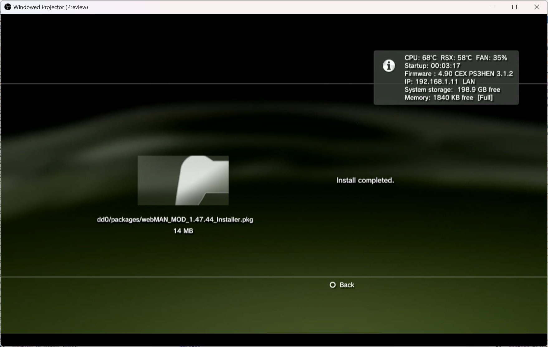Click the Memory 1840 KB free line
The height and width of the screenshot is (347, 548).
448,98
